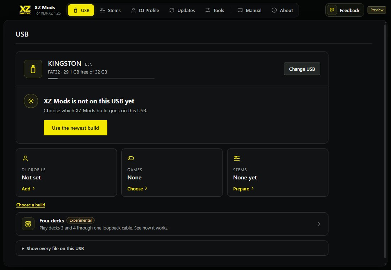This screenshot has width=391, height=270.
Task: Click the Tools sliders icon
Action: pos(208,10)
